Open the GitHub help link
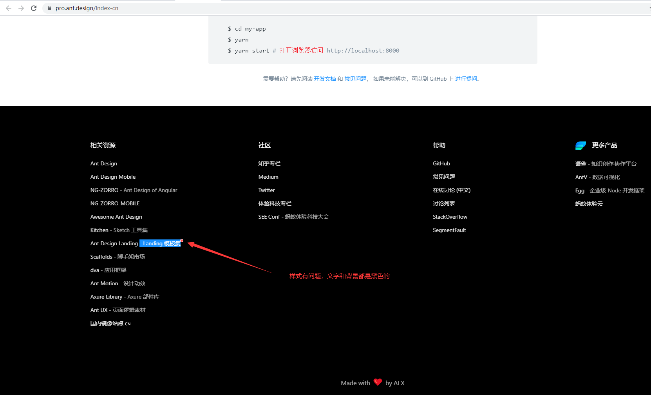The image size is (651, 395). tap(441, 163)
